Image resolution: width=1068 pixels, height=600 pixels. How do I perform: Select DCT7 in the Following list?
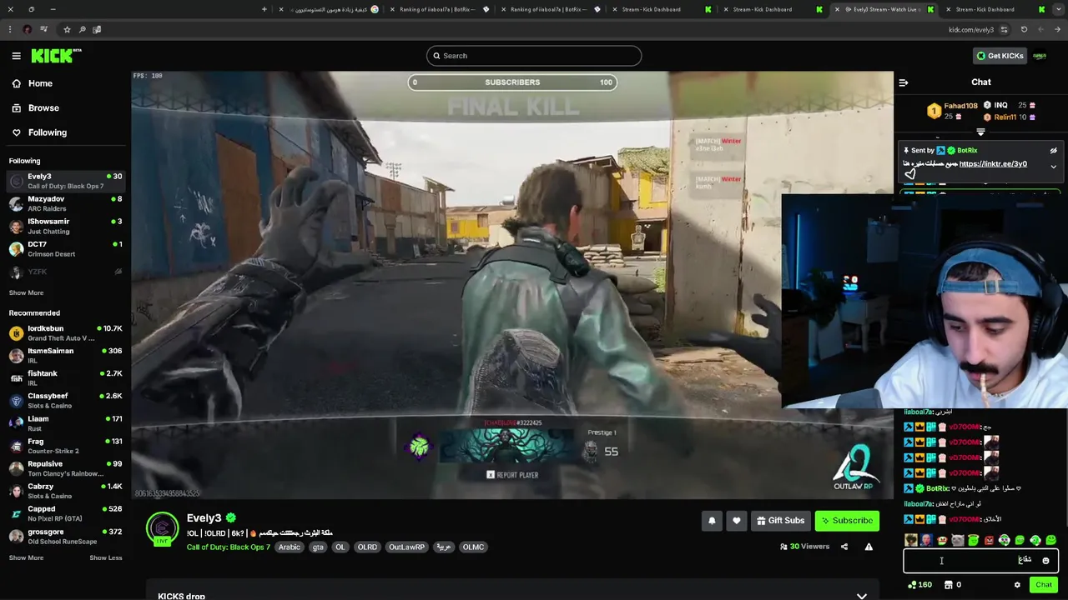click(65, 248)
